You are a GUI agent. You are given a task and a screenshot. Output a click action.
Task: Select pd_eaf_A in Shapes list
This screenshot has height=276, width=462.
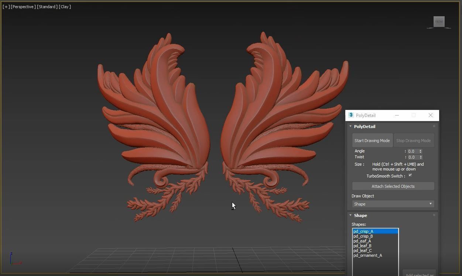pyautogui.click(x=376, y=241)
